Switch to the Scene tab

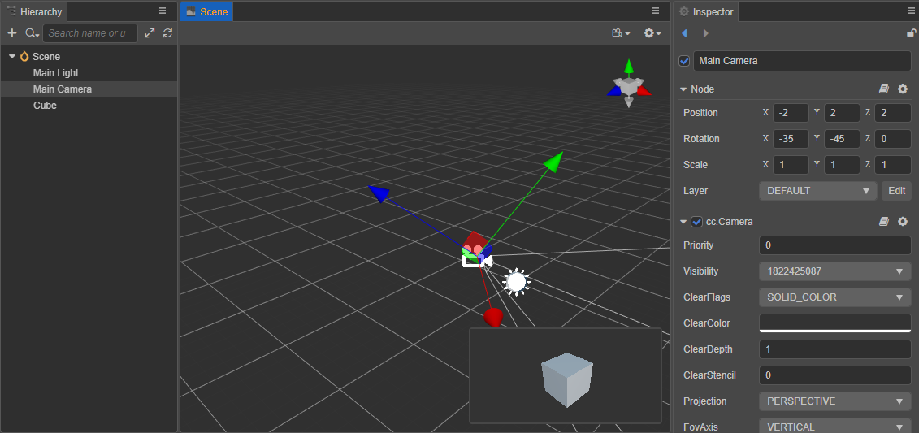207,11
